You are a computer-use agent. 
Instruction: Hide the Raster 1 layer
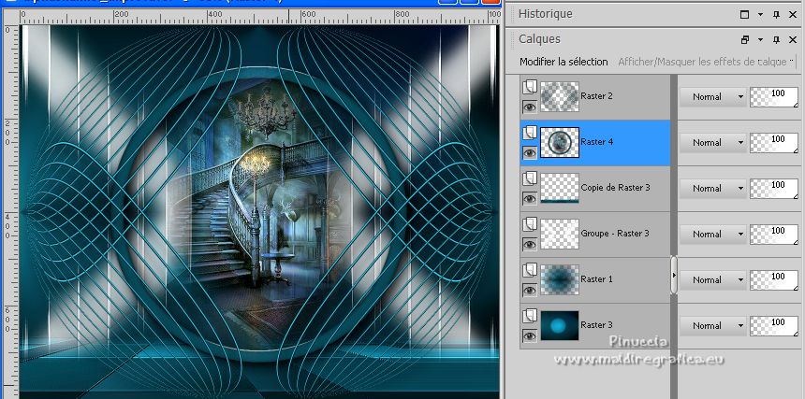click(530, 290)
